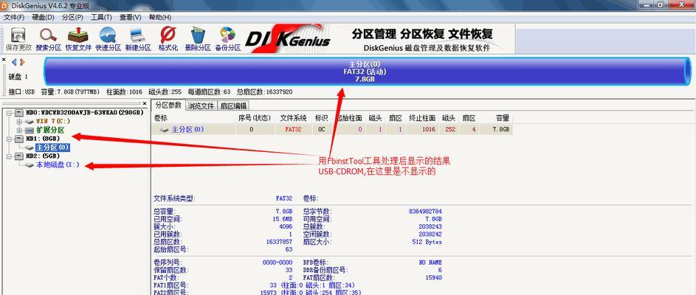Go to previous disk with blue left arrow

coord(14,62)
